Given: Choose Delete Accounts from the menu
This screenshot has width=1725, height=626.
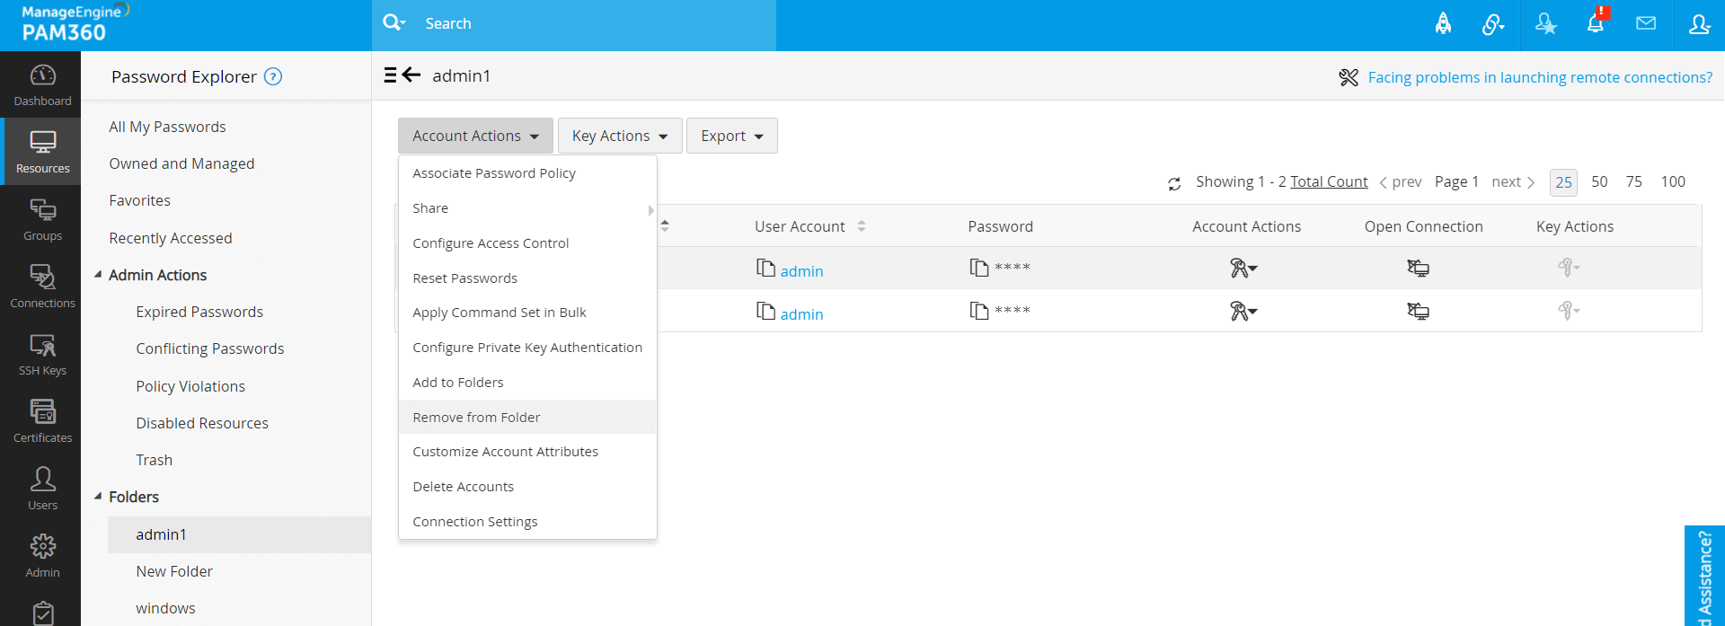Looking at the screenshot, I should (463, 487).
